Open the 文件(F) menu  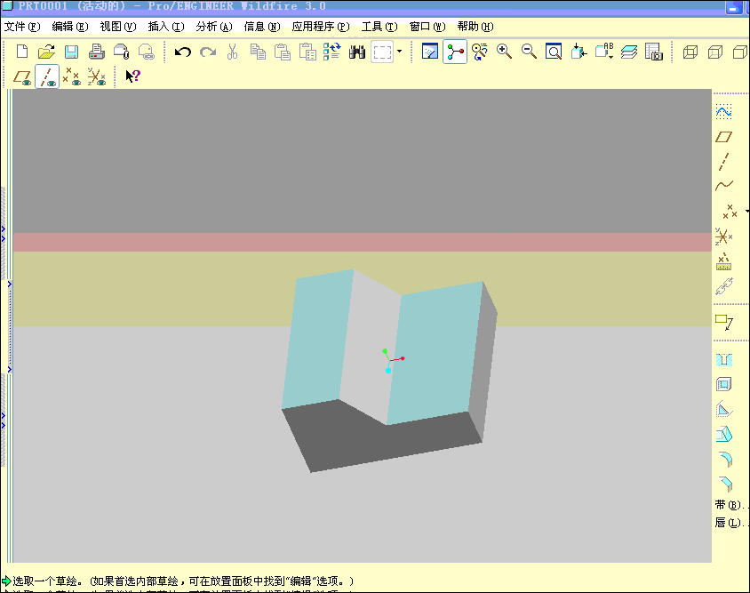[22, 27]
